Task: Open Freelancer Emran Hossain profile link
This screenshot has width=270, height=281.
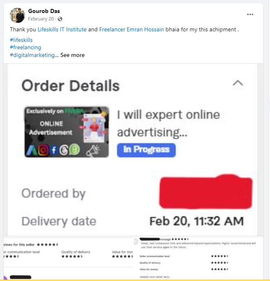Action: 131,29
